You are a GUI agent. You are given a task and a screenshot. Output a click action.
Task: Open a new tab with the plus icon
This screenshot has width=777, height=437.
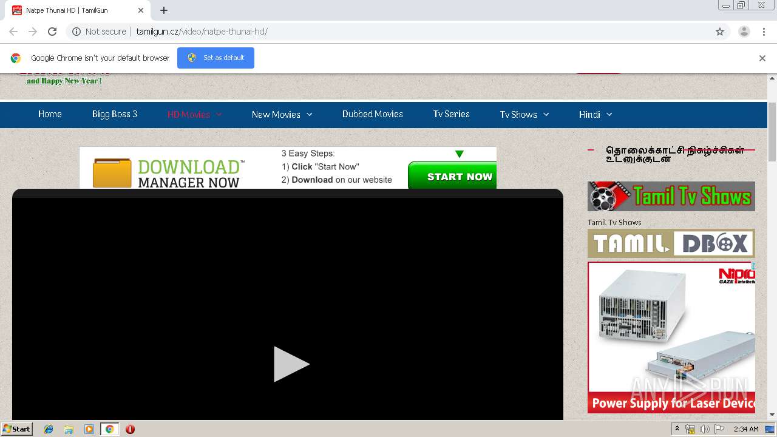point(164,10)
